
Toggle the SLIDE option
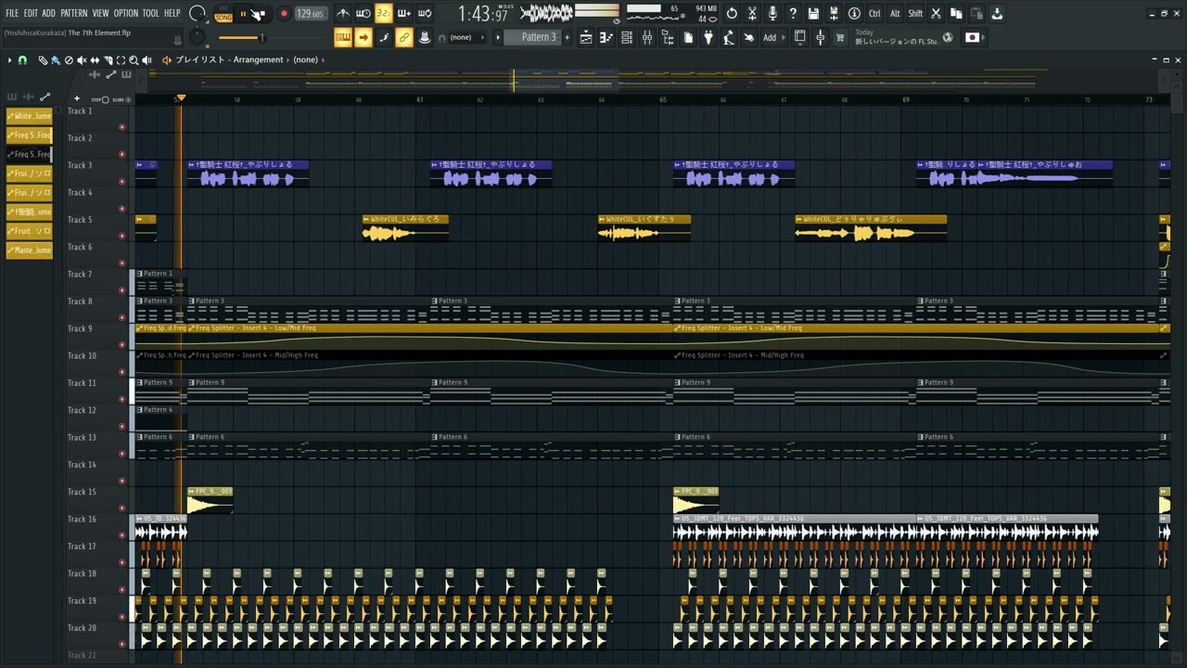[128, 99]
